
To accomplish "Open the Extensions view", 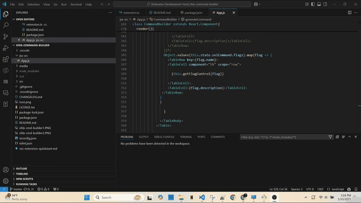I will point(6,59).
